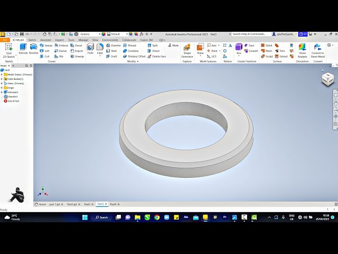Open the Point dropdown arrow

220,51
